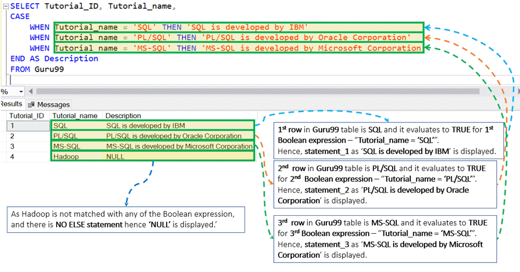The height and width of the screenshot is (272, 520).
Task: Select the Tutorial_name column header
Action: pyautogui.click(x=74, y=116)
